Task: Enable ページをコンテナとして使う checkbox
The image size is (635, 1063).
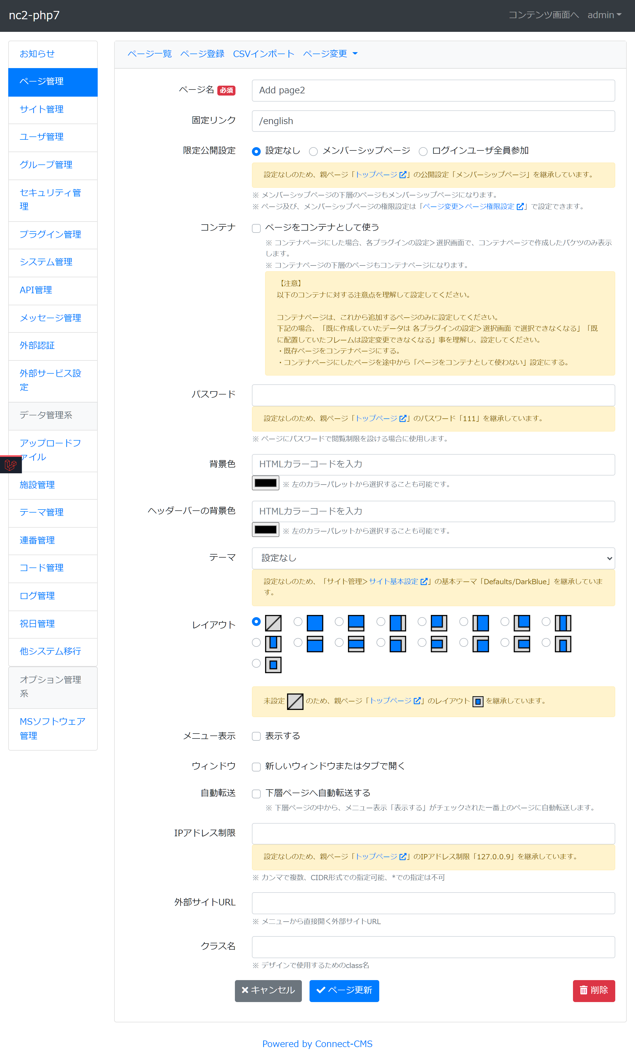Action: click(x=256, y=228)
